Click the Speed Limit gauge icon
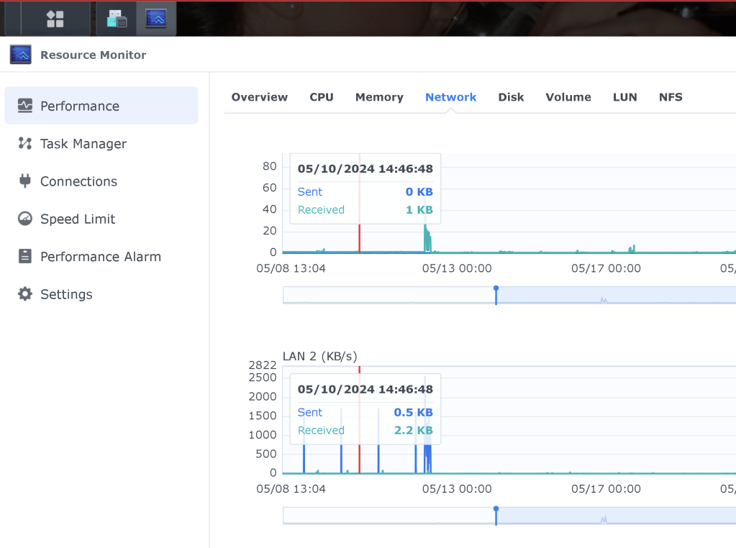The image size is (736, 548). 25,219
